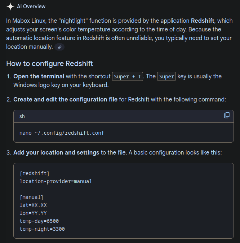Click "Add your location and settings" step text
Image resolution: width=240 pixels, height=243 pixels.
(56, 152)
